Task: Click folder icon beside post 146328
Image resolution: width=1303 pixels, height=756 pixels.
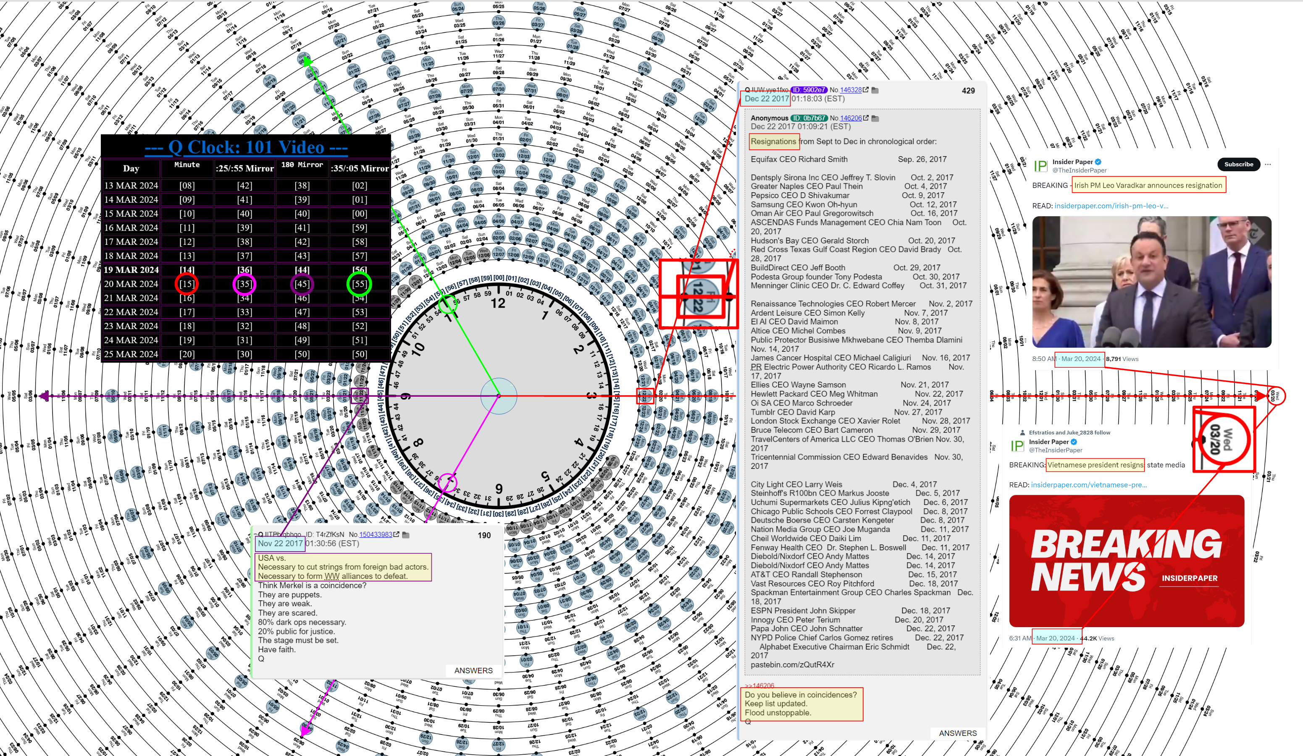Action: [875, 90]
